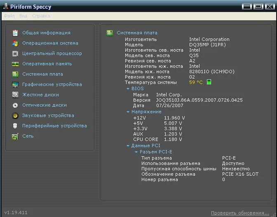Switch to the Сеть section
The height and width of the screenshot is (217, 277).
tap(28, 136)
